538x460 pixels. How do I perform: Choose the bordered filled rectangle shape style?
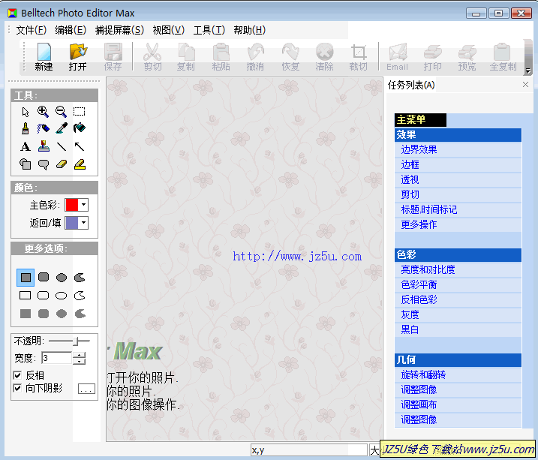(x=26, y=278)
